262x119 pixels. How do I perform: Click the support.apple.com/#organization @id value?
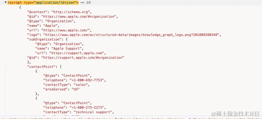(83, 58)
